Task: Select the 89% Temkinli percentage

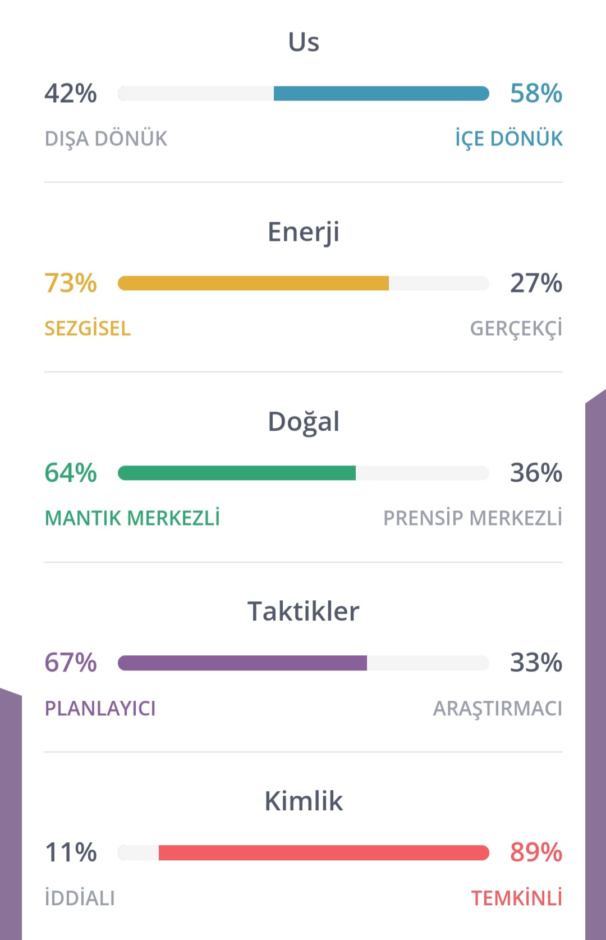Action: [x=536, y=852]
